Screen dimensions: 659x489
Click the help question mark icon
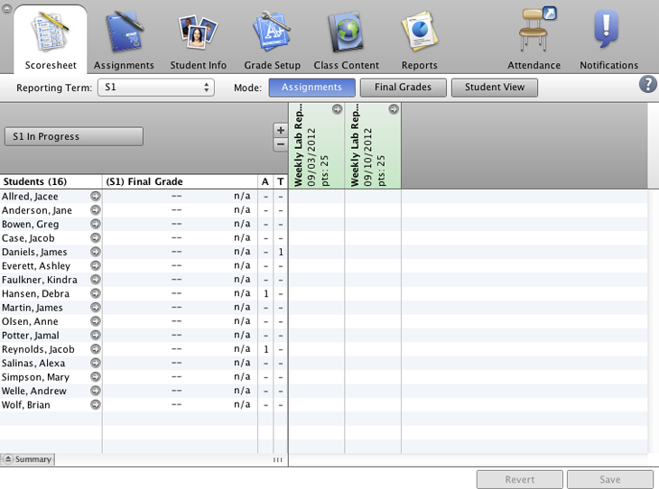click(x=647, y=85)
